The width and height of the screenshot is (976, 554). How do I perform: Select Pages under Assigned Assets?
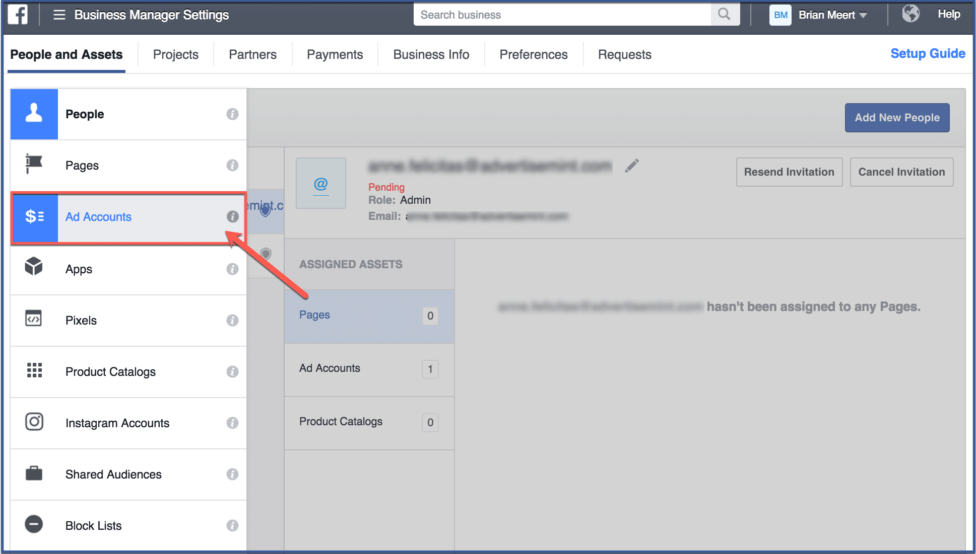[x=369, y=315]
